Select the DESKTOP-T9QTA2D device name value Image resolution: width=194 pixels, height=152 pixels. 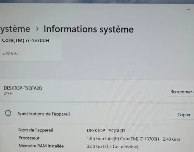(106, 131)
